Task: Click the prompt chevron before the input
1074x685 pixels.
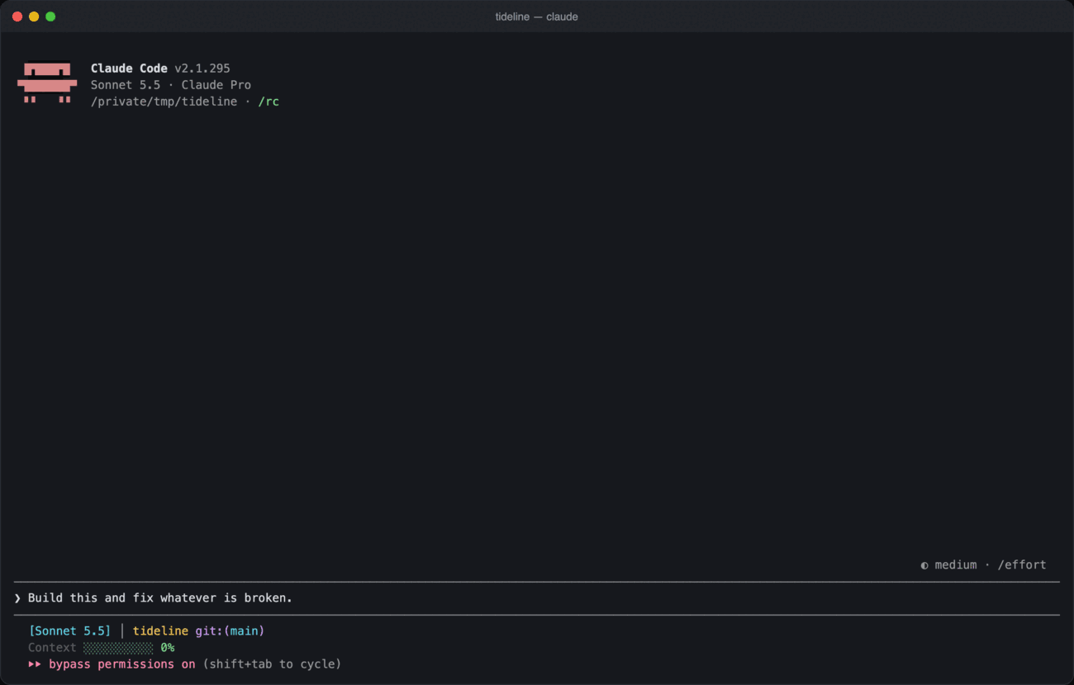Action: coord(17,598)
